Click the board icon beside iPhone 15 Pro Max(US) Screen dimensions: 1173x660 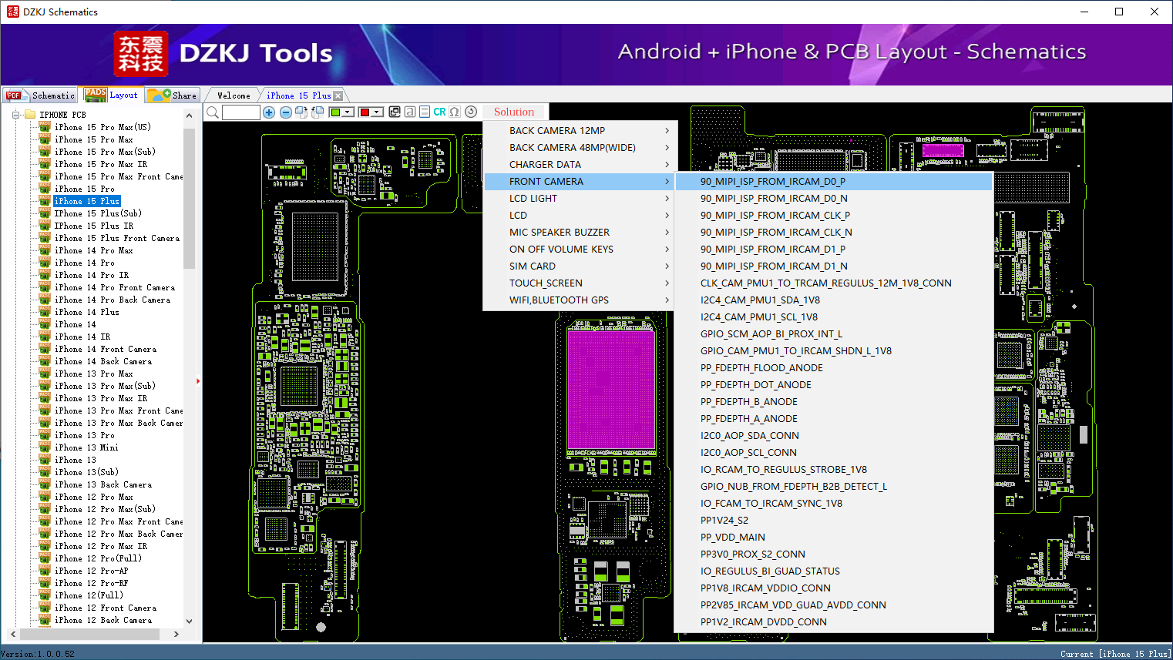45,127
